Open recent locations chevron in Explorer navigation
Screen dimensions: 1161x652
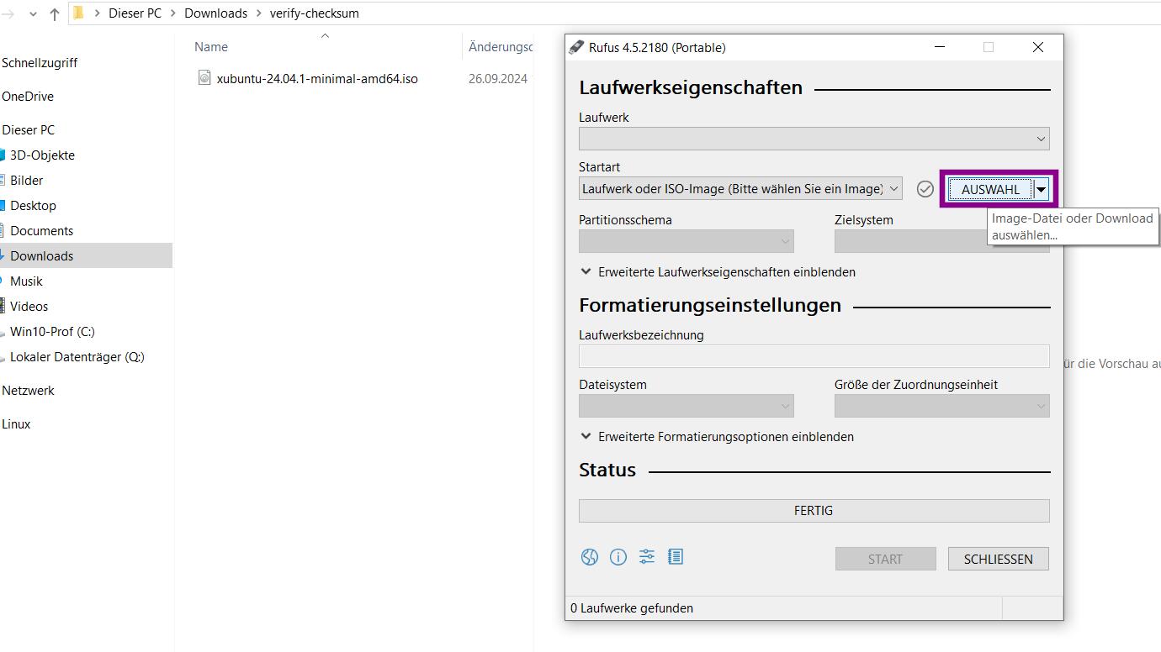tap(33, 13)
